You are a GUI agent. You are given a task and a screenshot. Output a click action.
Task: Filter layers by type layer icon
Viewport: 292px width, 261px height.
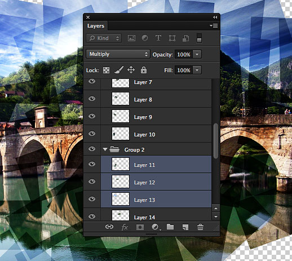(158, 38)
